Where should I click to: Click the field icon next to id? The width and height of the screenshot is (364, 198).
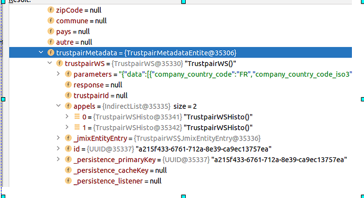click(68, 149)
